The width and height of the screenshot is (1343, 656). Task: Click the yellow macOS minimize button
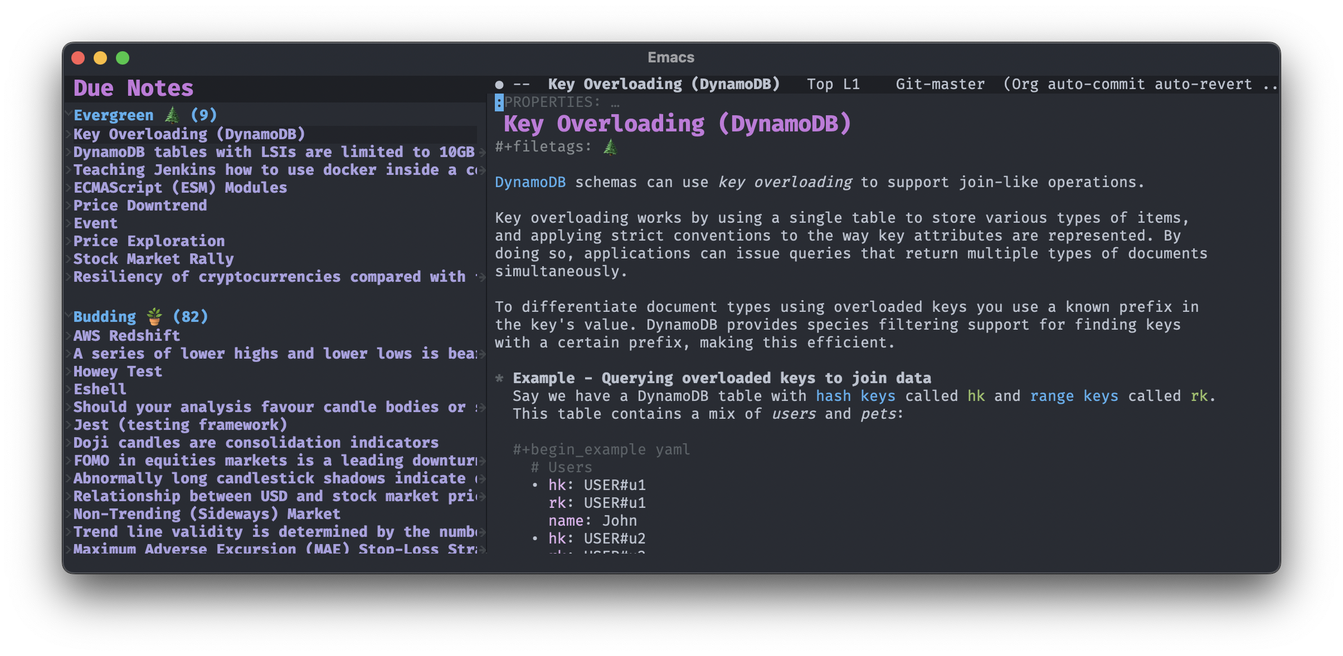100,58
